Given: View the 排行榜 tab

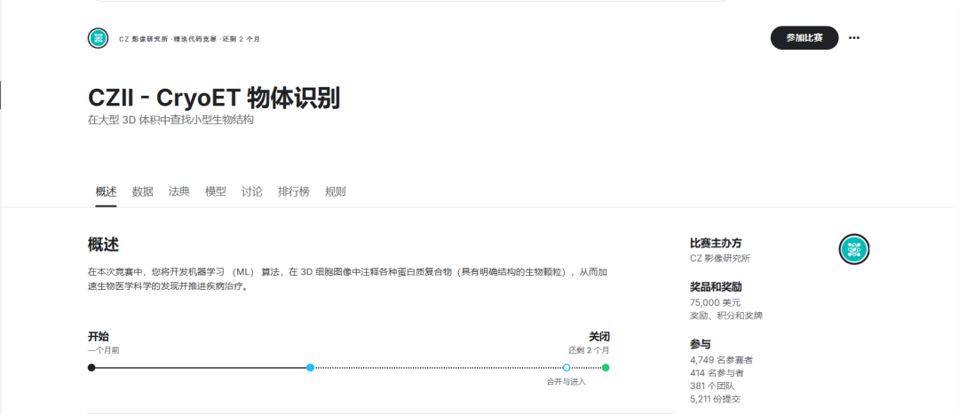Looking at the screenshot, I should (294, 191).
